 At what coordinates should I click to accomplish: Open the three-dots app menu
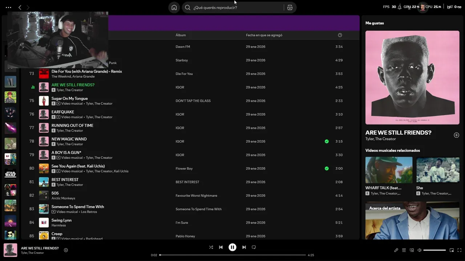tap(8, 7)
